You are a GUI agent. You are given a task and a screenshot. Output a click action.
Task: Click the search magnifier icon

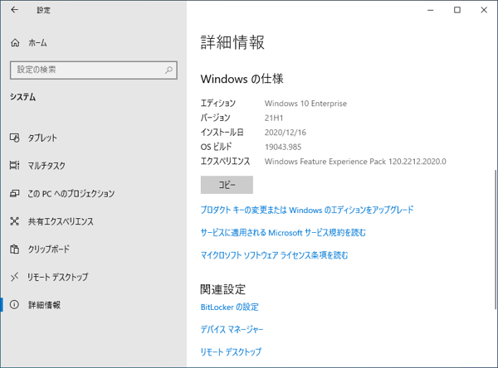[168, 70]
